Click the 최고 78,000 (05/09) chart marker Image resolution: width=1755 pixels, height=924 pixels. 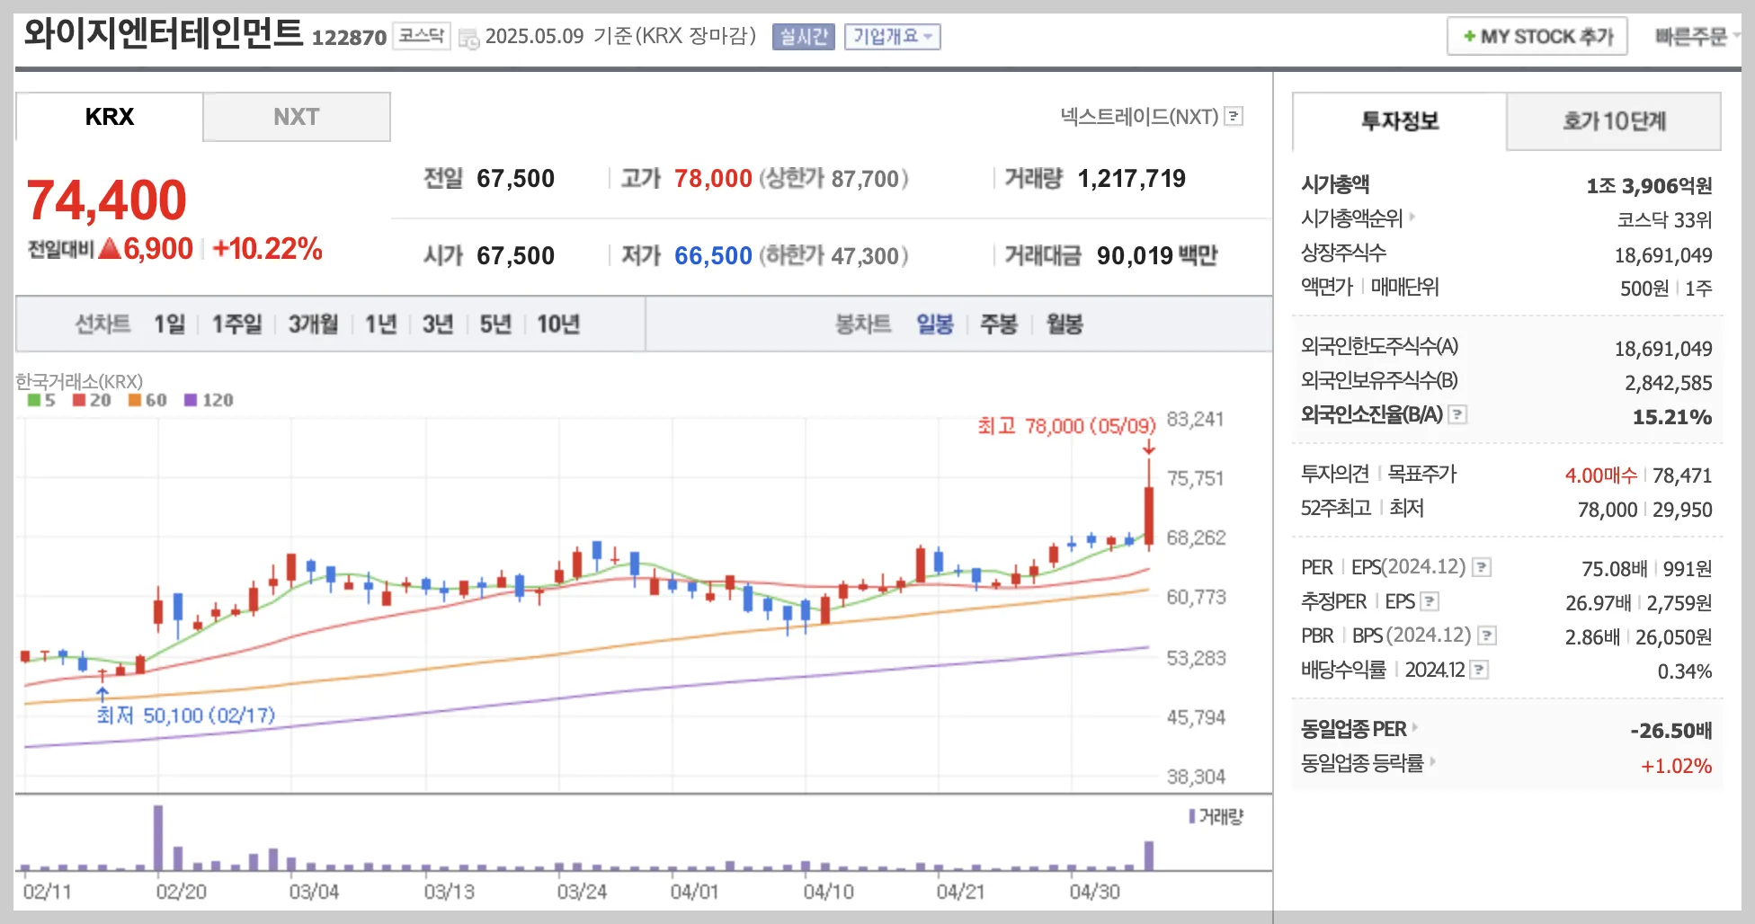[x=1066, y=426]
